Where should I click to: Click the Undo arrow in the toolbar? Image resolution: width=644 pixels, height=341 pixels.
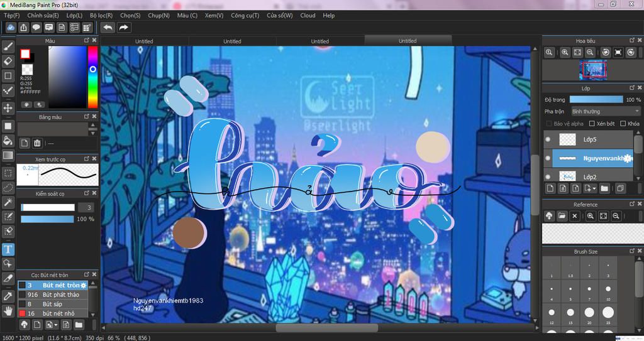(x=108, y=28)
